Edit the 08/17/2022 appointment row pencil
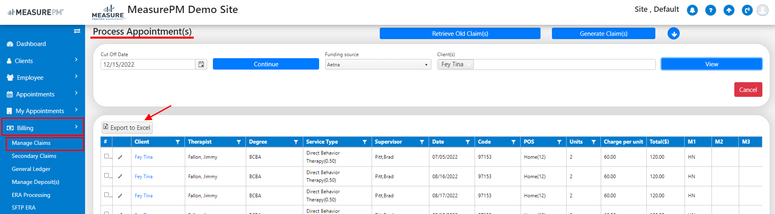The height and width of the screenshot is (214, 775). 120,196
